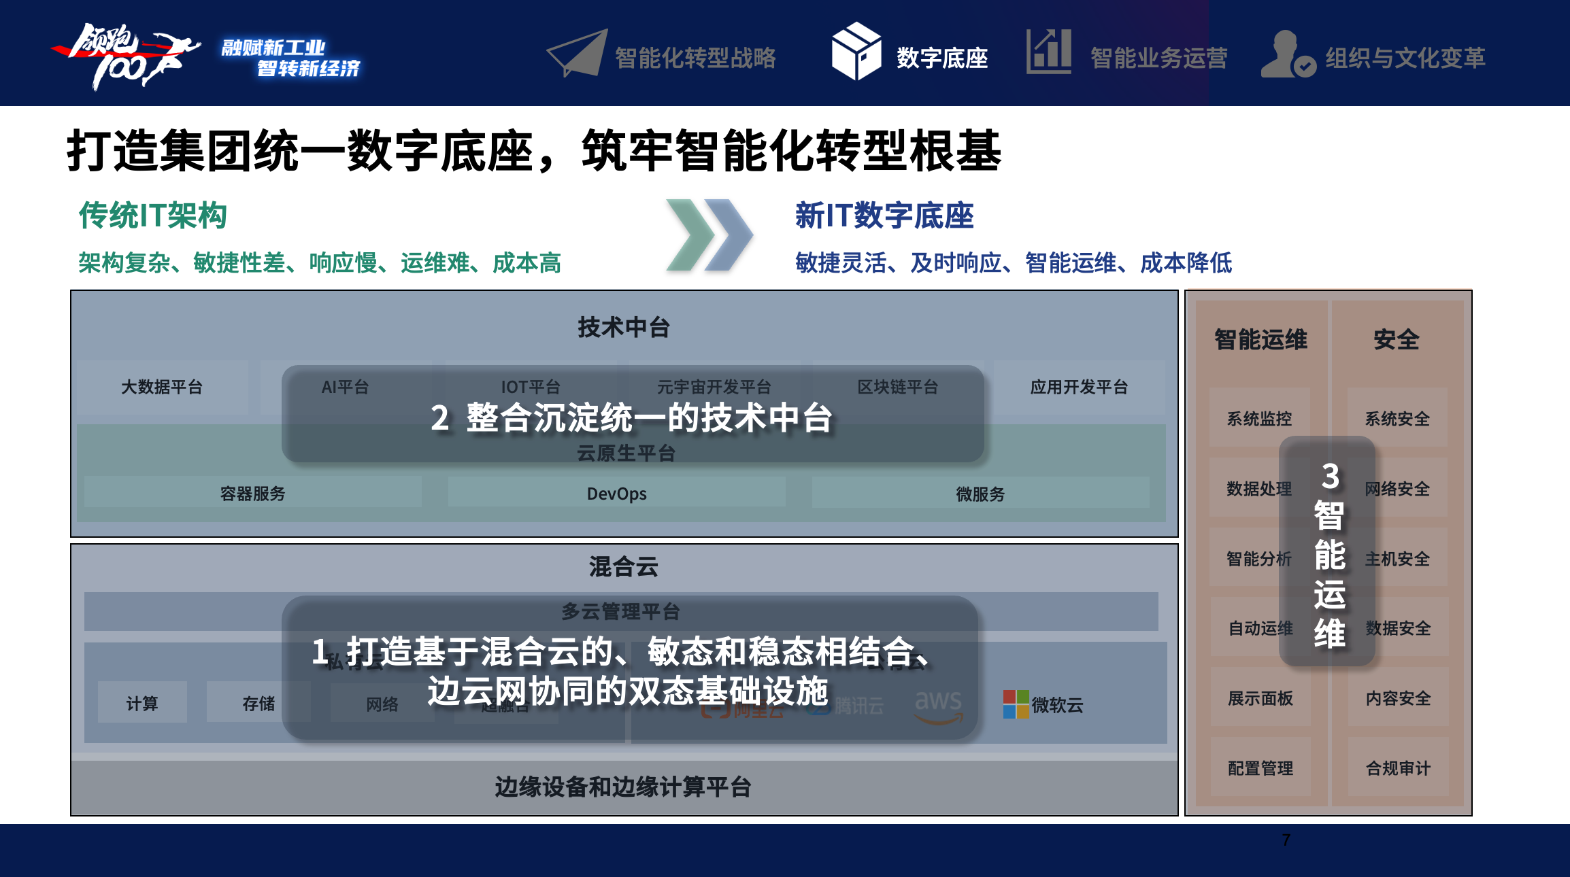Click the slide title 打造集团统一数字底座
This screenshot has width=1570, height=877.
pyautogui.click(x=534, y=151)
